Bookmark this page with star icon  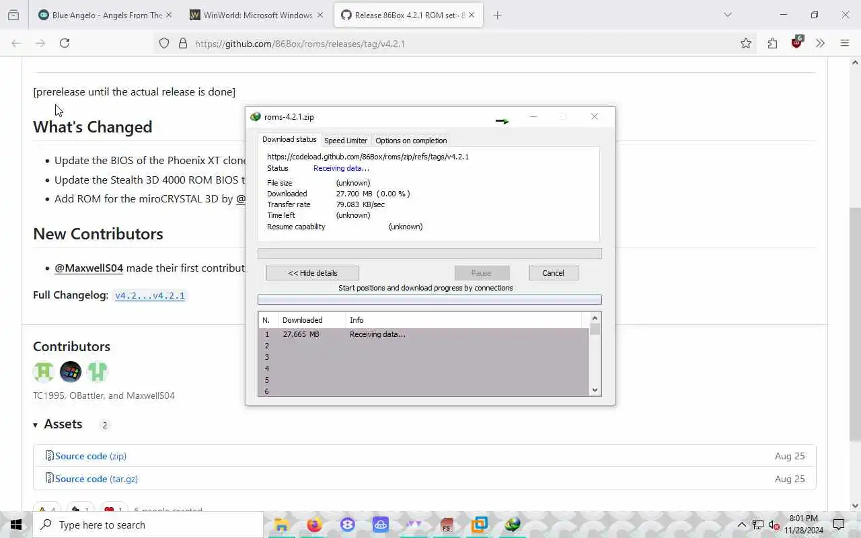coord(746,43)
